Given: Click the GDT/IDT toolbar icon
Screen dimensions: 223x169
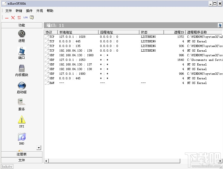Looking at the screenshot, I should tap(19, 17).
